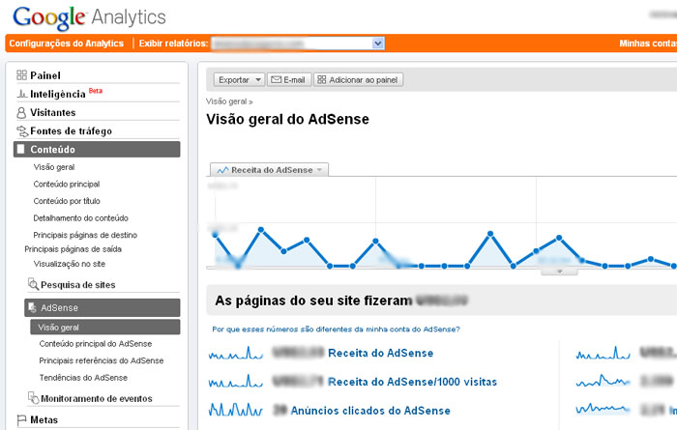Open Conteúdo principal do AdSense
Image resolution: width=677 pixels, height=430 pixels.
point(96,344)
